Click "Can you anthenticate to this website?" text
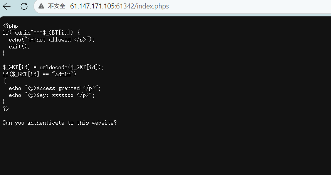The image size is (331, 175). click(x=59, y=123)
